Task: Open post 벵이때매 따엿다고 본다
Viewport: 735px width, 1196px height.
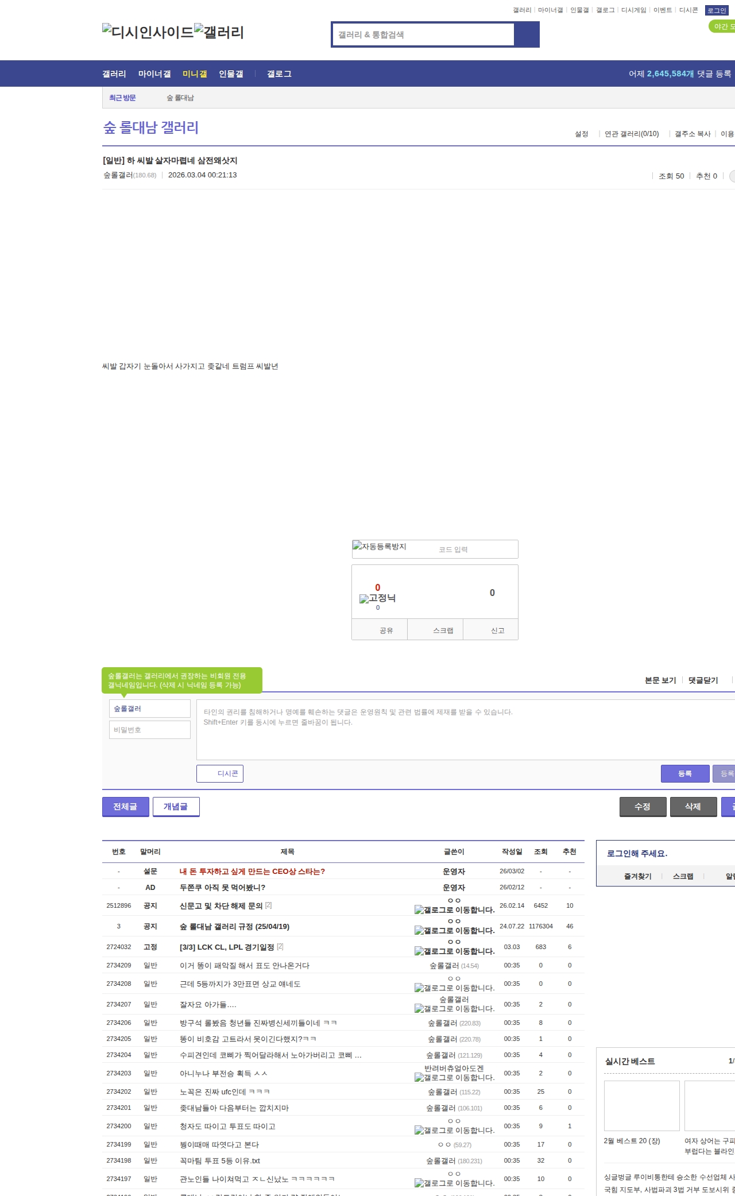Action: click(219, 1145)
